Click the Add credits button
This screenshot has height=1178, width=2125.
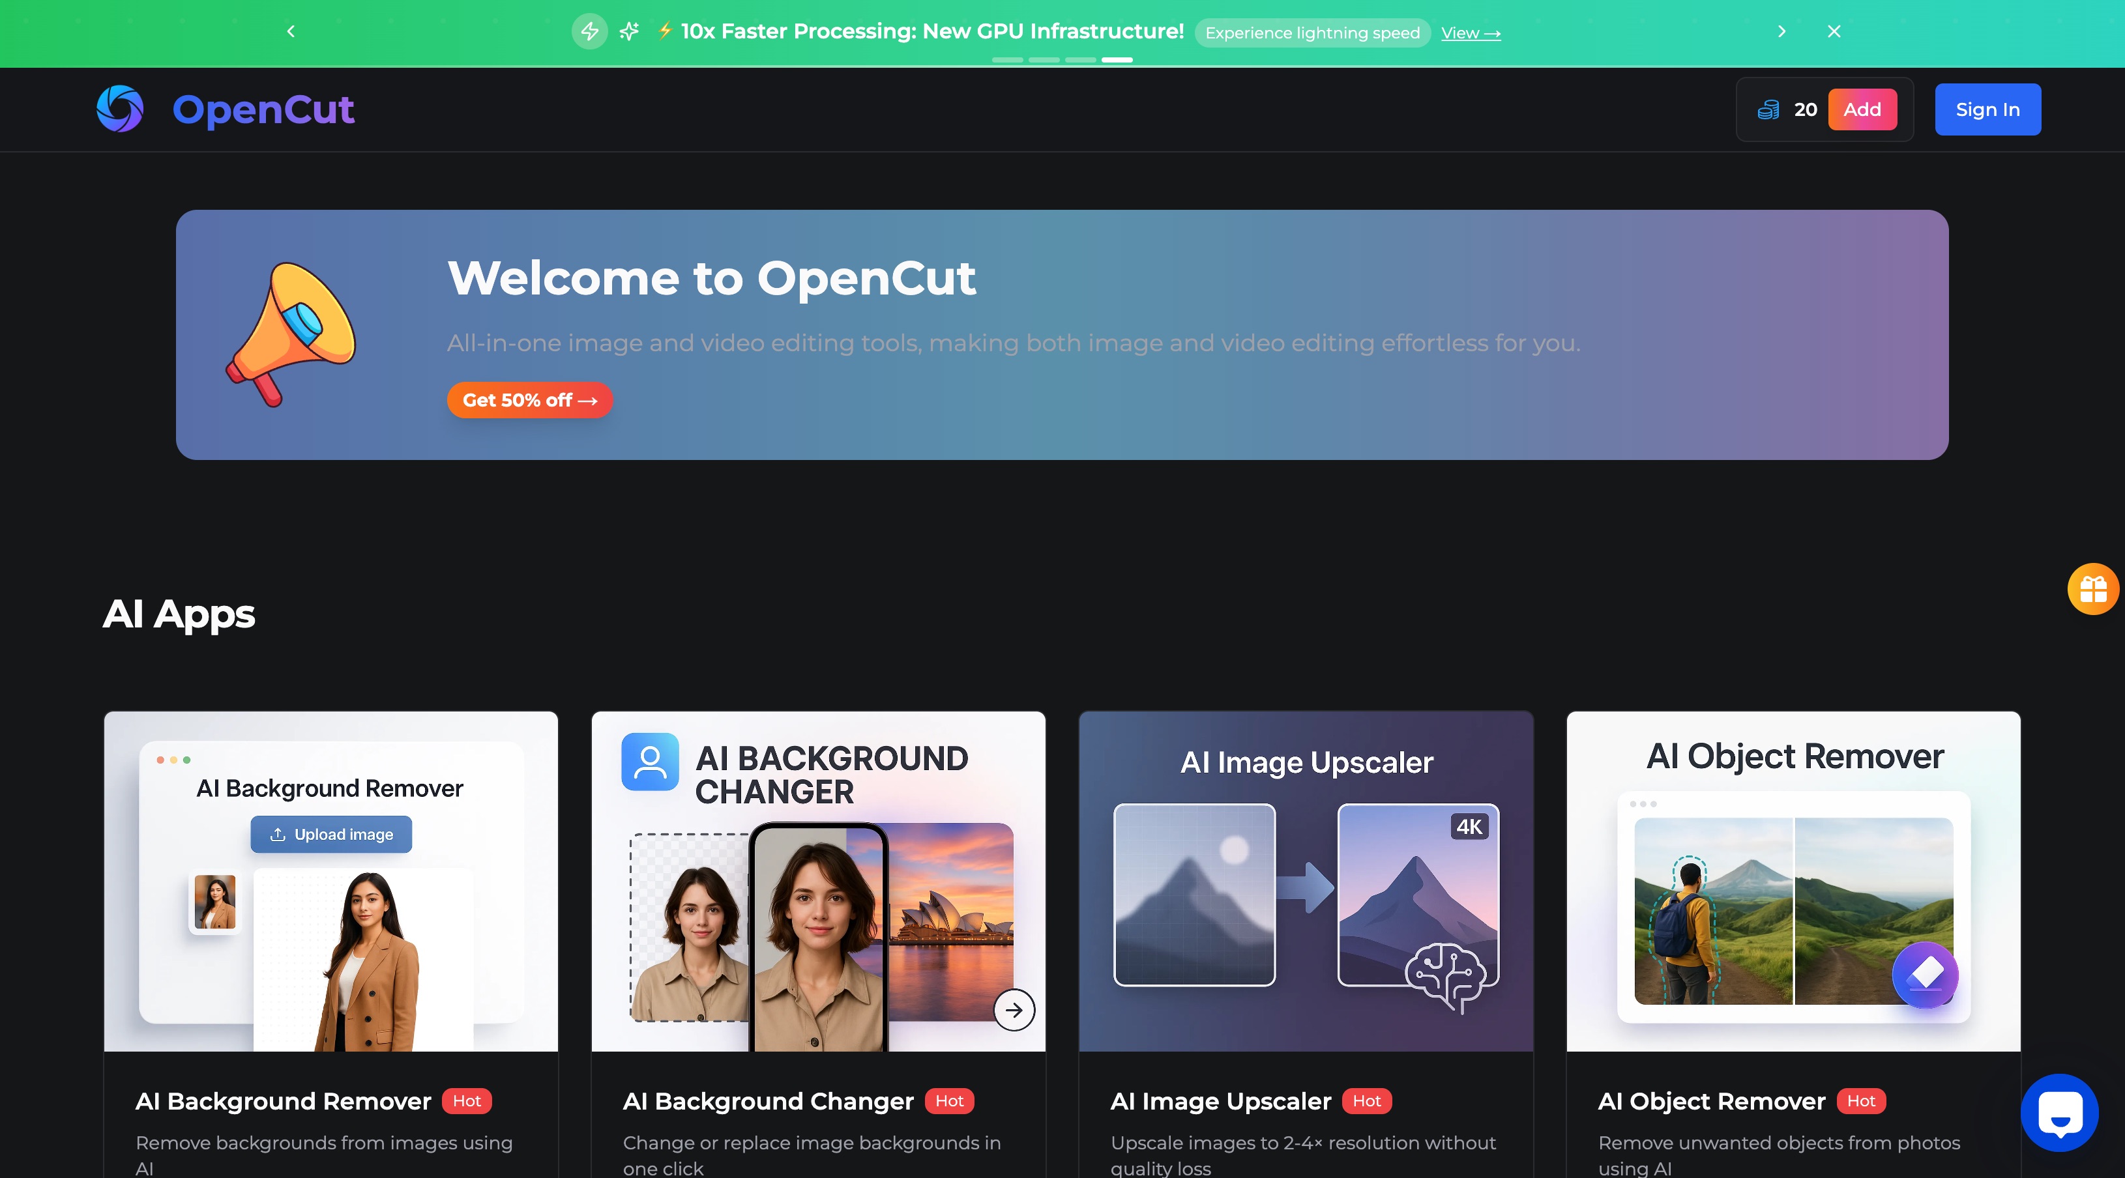[1862, 109]
